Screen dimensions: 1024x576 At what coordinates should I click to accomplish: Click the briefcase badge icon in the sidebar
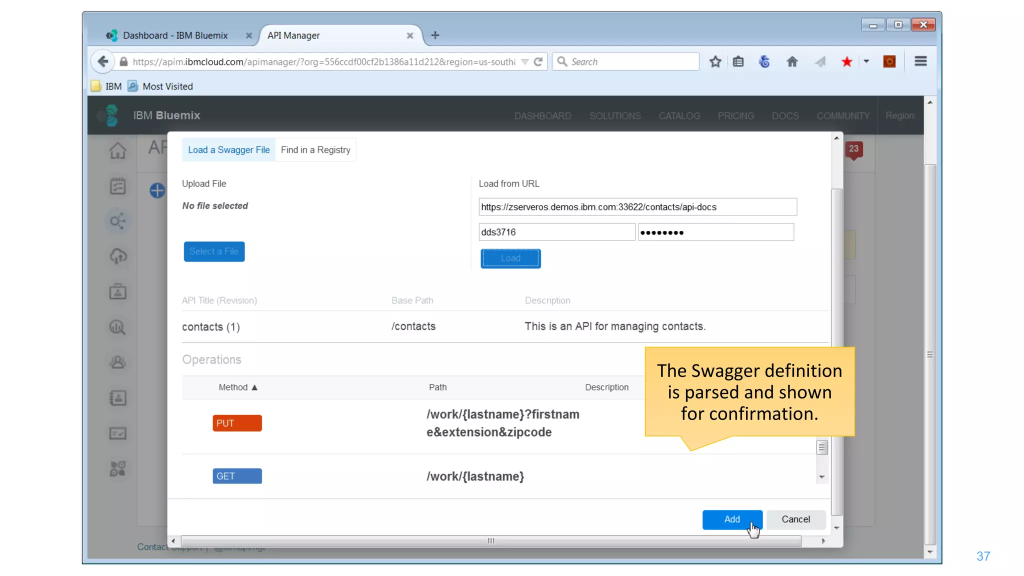[118, 291]
